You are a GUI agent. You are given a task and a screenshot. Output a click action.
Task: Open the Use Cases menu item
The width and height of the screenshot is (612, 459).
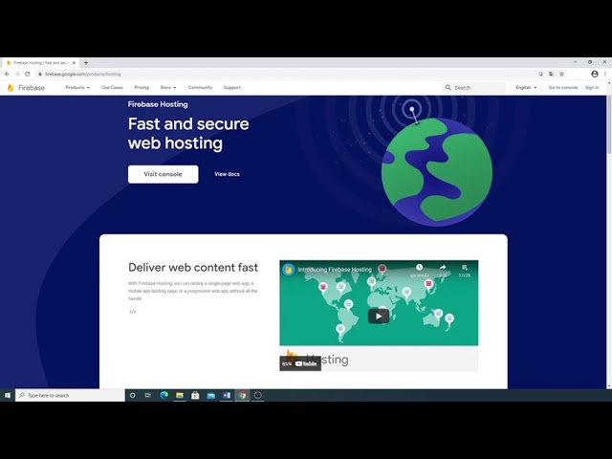click(x=112, y=87)
